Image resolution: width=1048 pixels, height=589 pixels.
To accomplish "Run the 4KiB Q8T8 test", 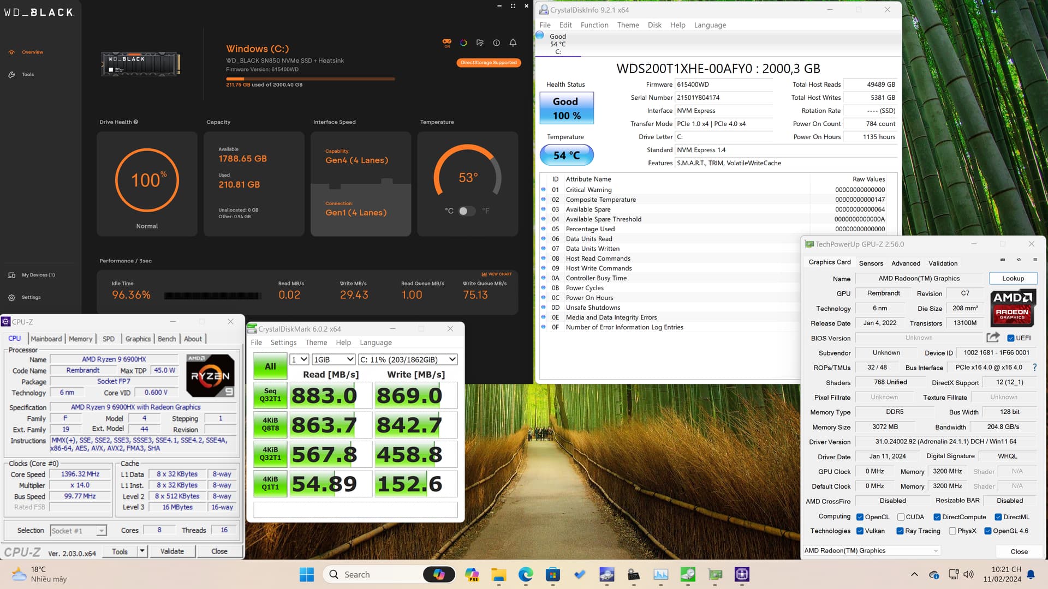I will point(270,425).
